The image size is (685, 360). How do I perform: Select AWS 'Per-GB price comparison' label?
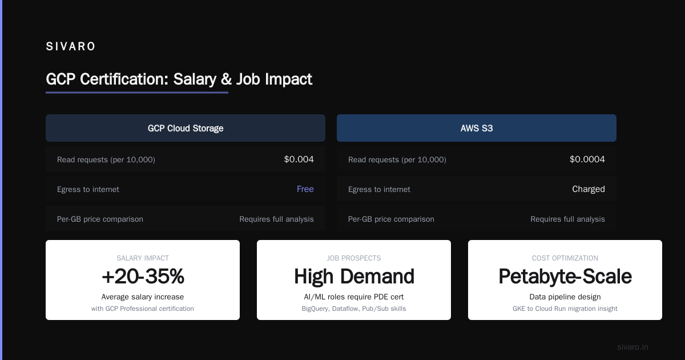pyautogui.click(x=391, y=219)
